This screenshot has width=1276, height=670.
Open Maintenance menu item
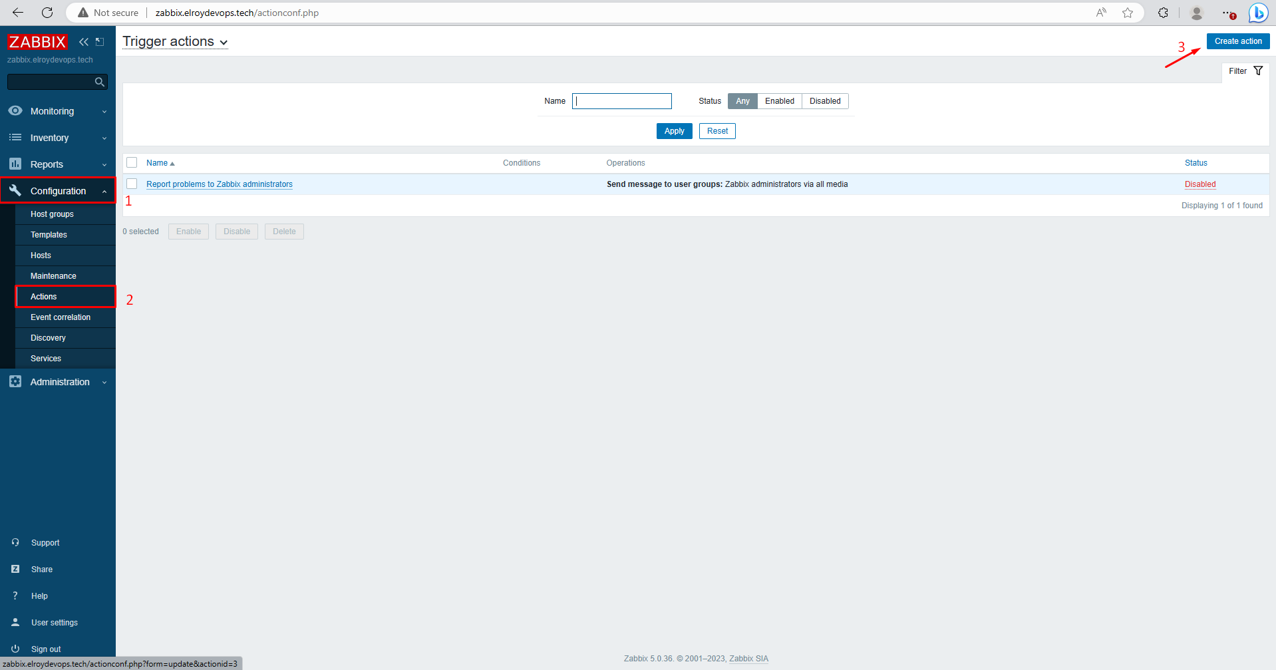tap(65, 276)
